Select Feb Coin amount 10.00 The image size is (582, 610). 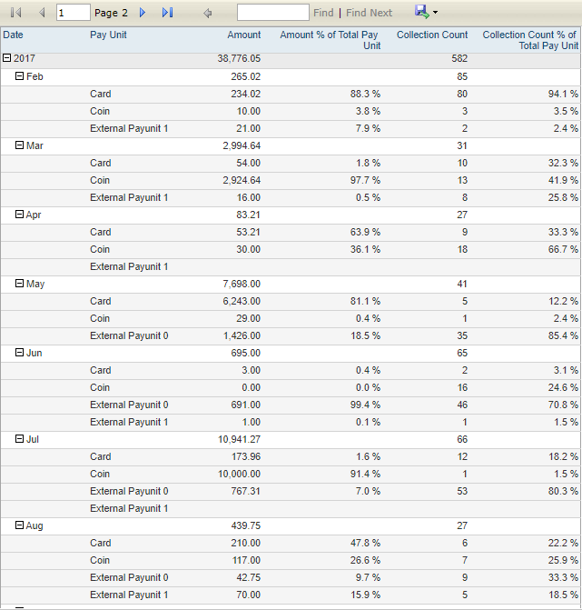(249, 111)
